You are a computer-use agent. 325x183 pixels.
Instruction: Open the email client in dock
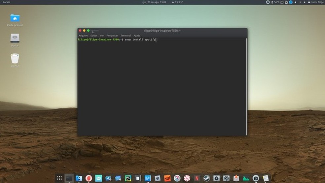pos(98,178)
